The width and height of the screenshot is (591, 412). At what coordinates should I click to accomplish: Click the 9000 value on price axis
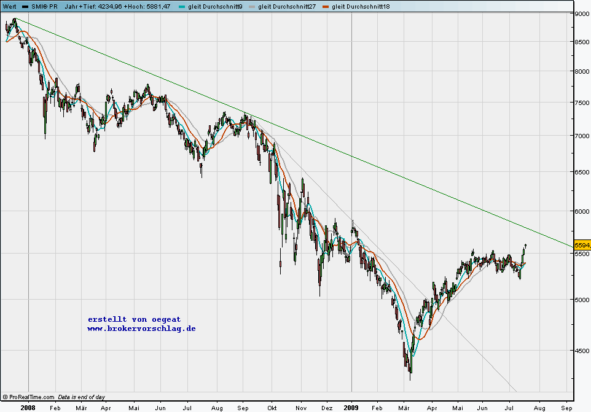(582, 14)
